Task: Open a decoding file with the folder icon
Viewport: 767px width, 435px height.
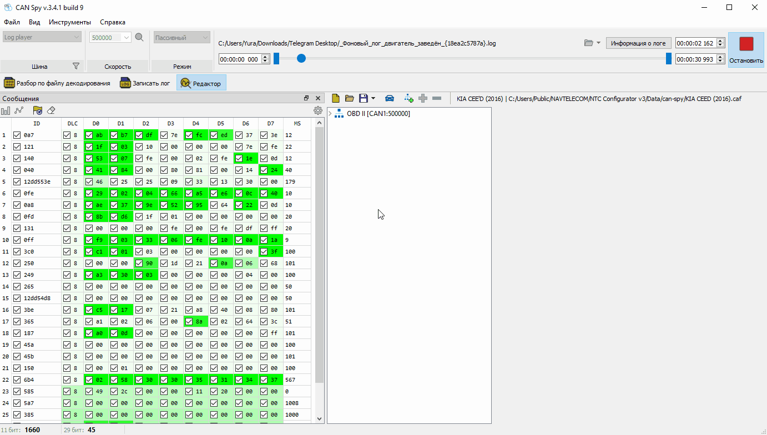Action: click(x=349, y=98)
